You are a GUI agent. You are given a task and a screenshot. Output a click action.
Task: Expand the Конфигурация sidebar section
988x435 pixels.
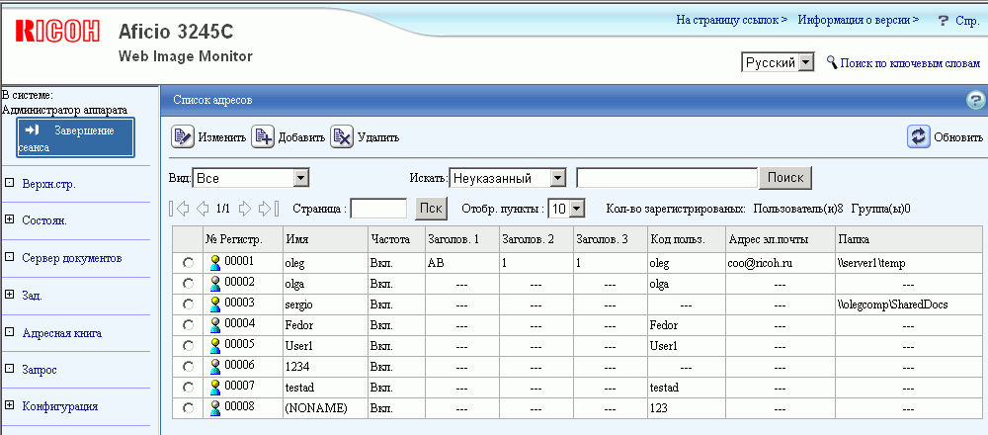pos(10,405)
